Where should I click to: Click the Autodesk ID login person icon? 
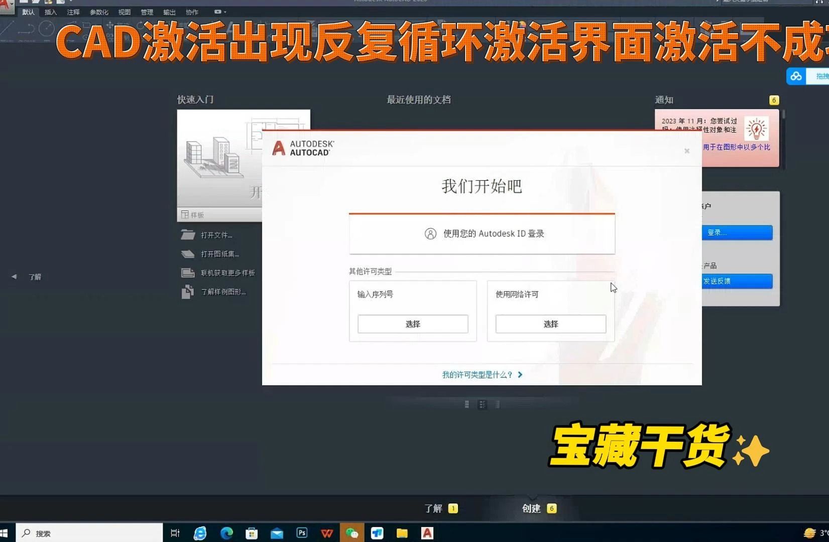click(x=430, y=233)
